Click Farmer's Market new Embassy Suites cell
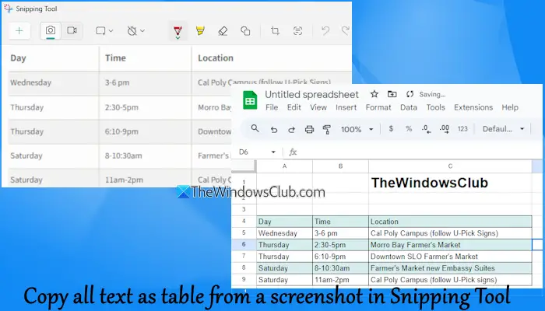 pos(450,268)
